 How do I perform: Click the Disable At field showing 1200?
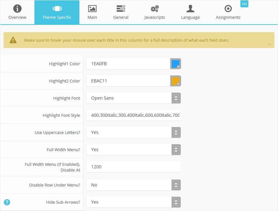pyautogui.click(x=134, y=167)
